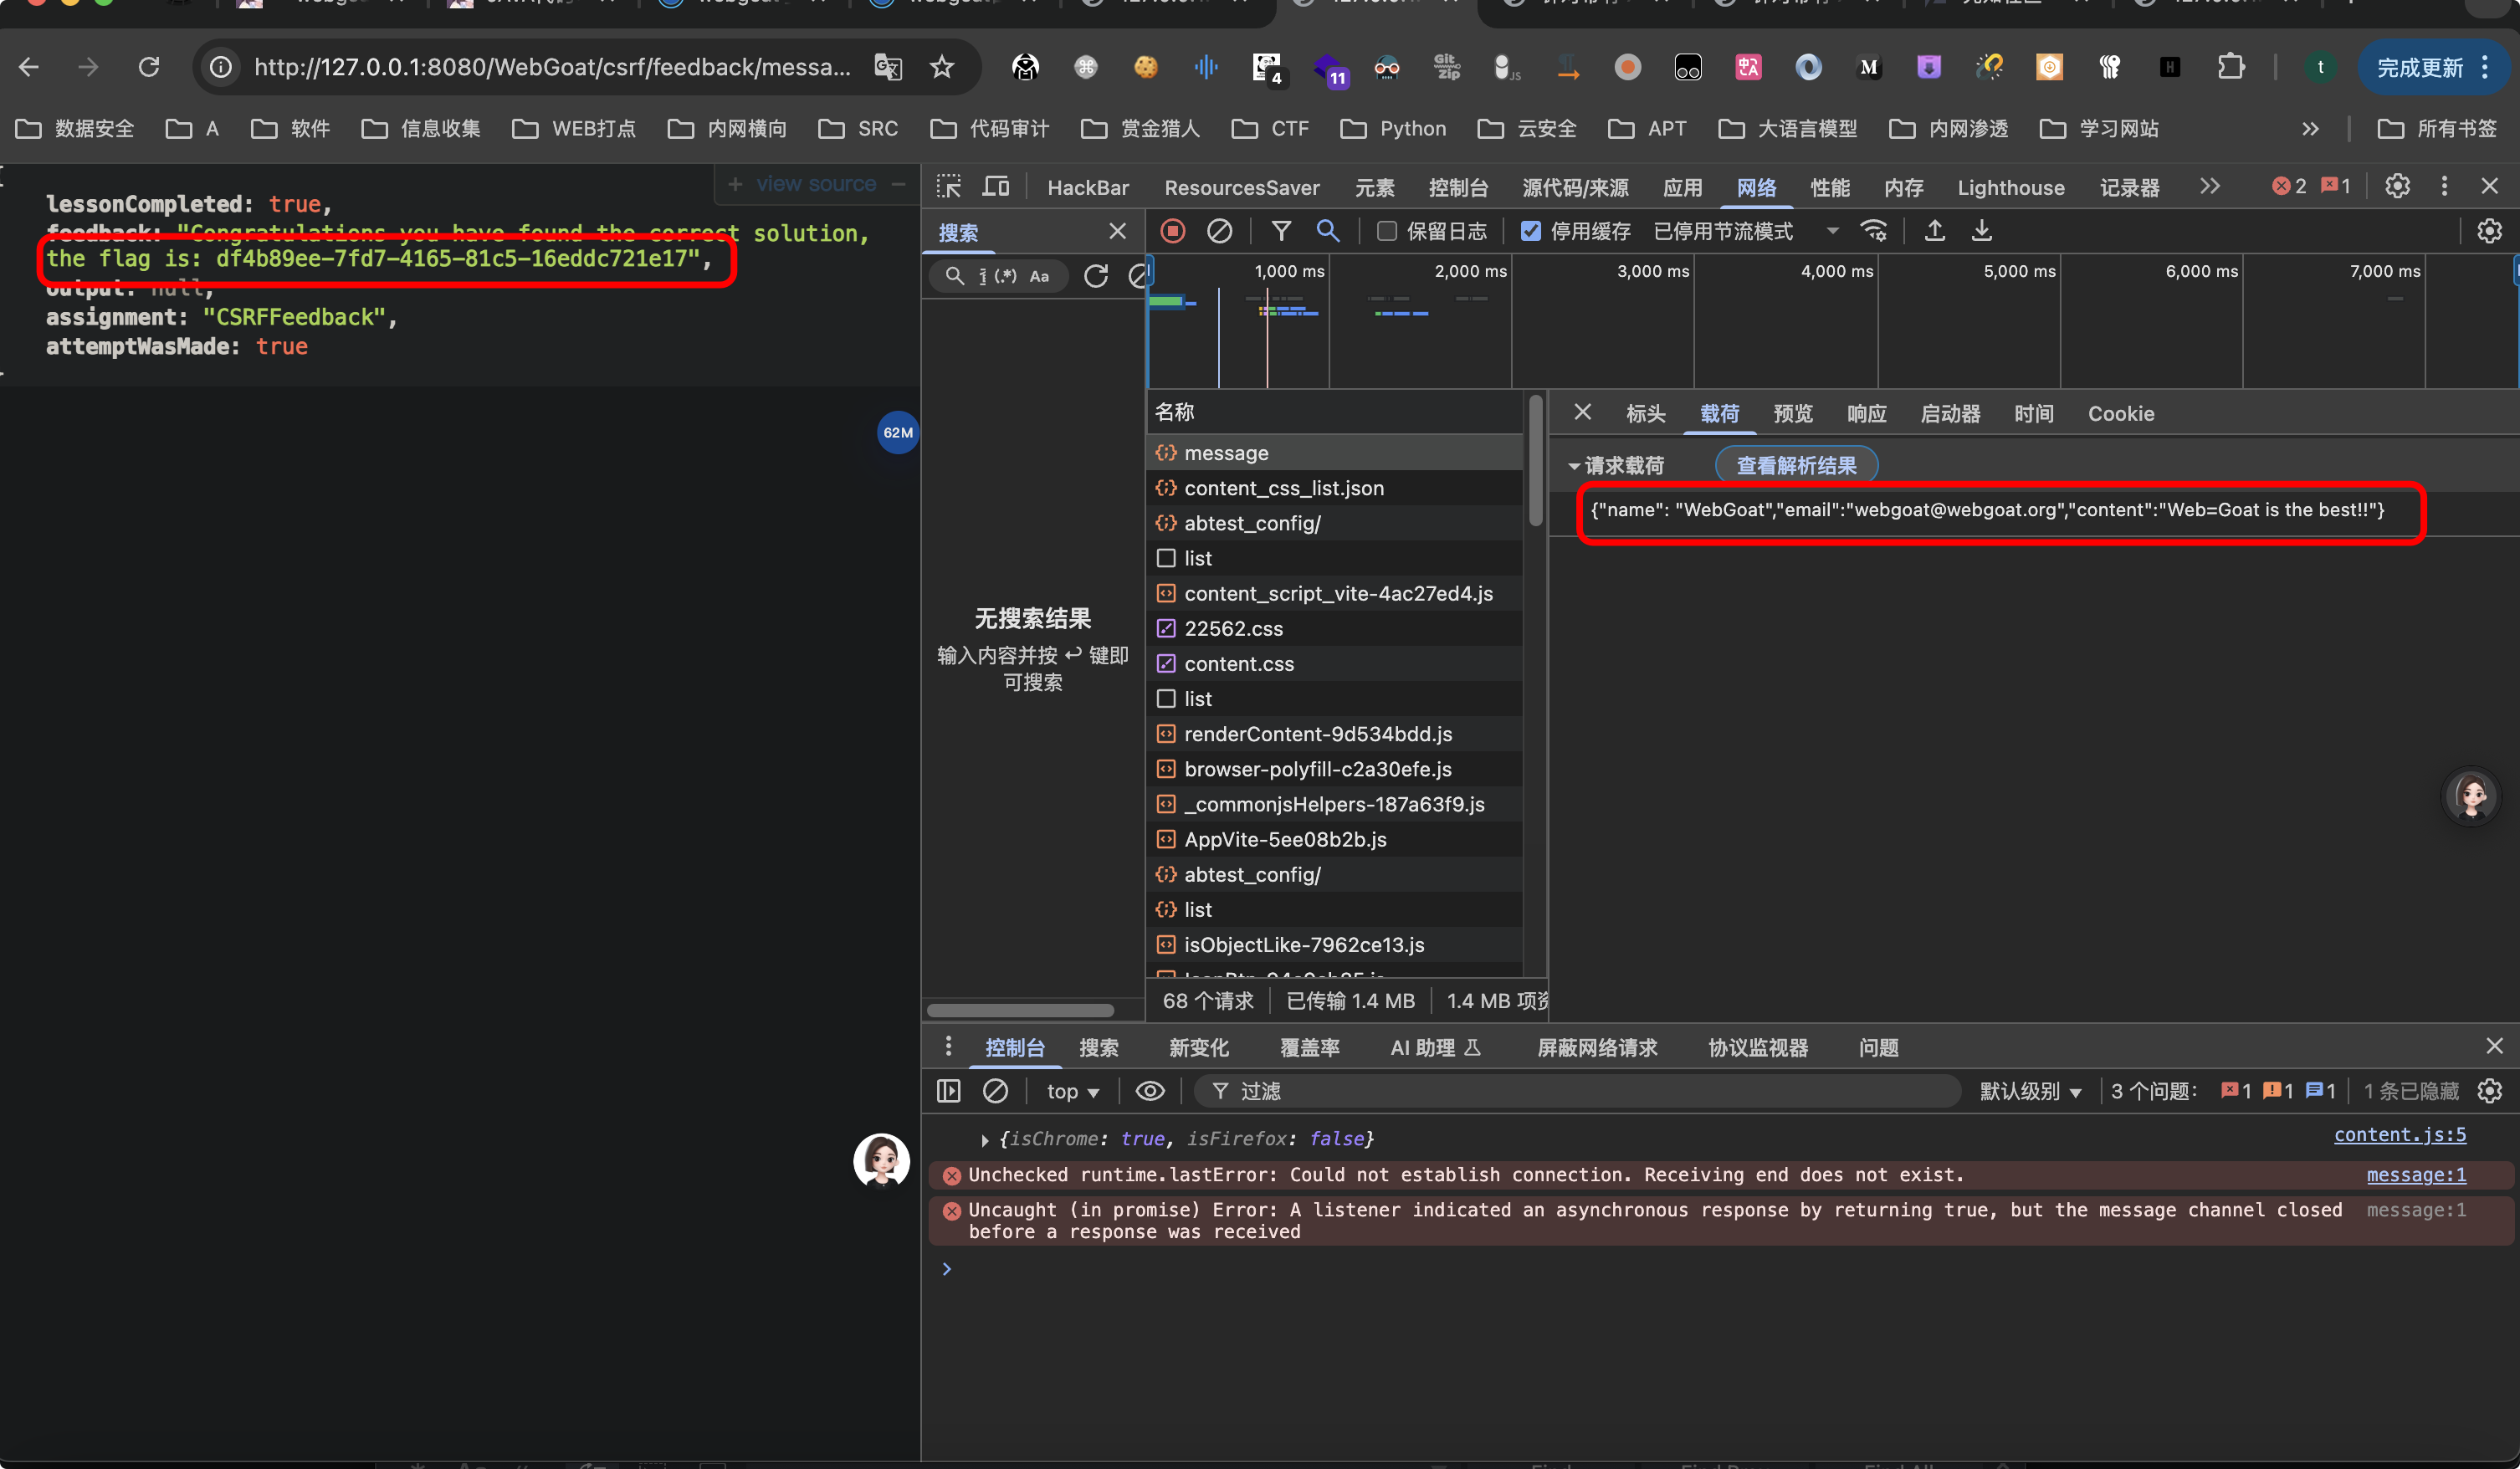Screen dimensions: 2520x1469
Task: Open the 默认级别 log level dropdown
Action: [x=2031, y=1091]
